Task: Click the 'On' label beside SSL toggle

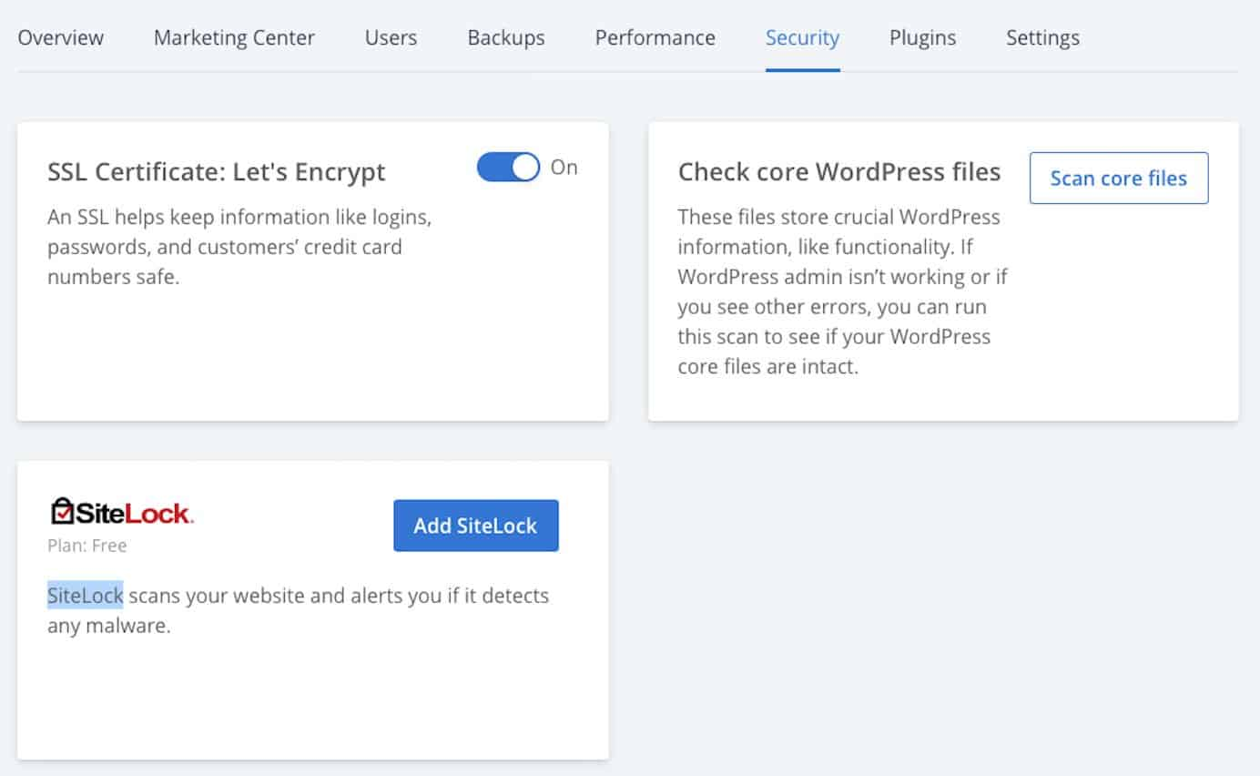Action: click(x=564, y=168)
